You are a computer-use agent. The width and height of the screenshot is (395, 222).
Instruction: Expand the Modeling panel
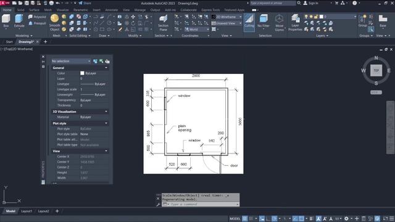point(24,36)
